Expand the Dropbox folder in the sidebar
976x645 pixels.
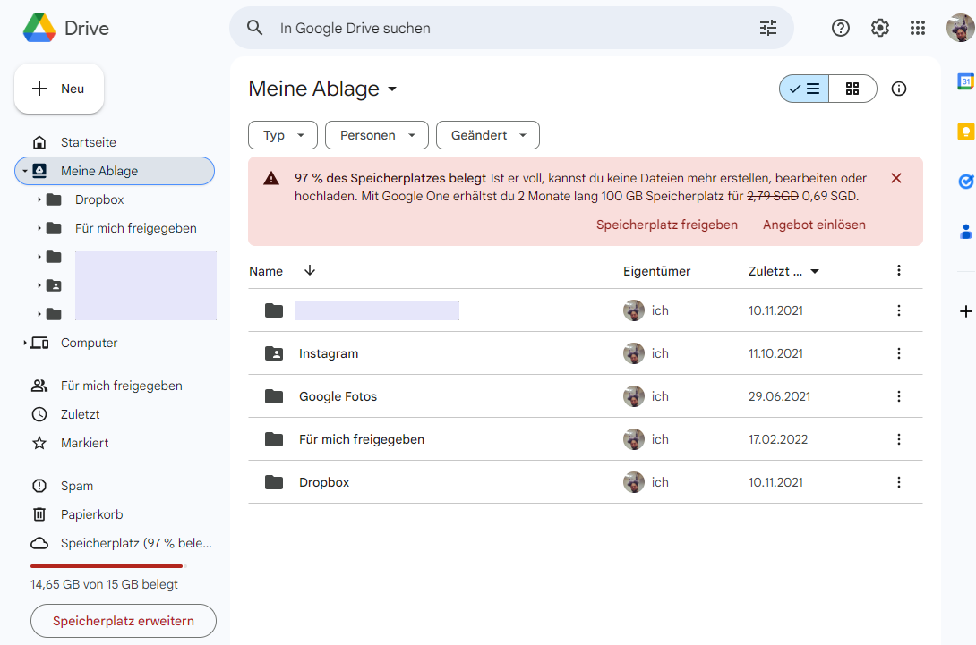tap(39, 199)
